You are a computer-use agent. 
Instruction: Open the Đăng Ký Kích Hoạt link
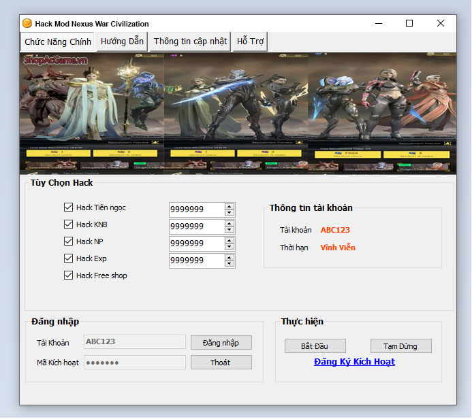point(354,362)
